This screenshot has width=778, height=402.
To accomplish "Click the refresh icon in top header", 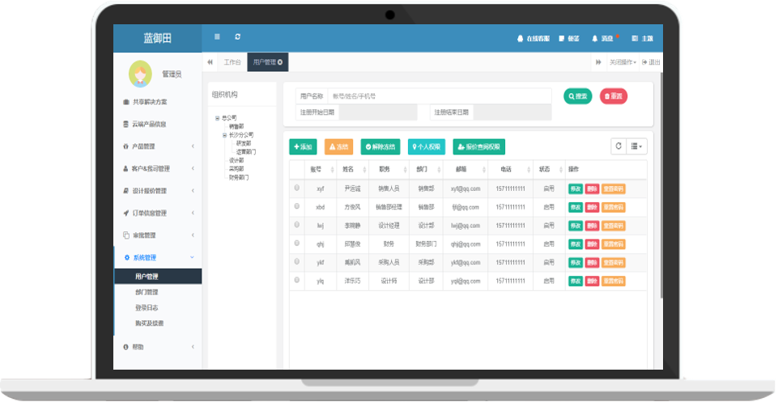I will click(x=237, y=37).
